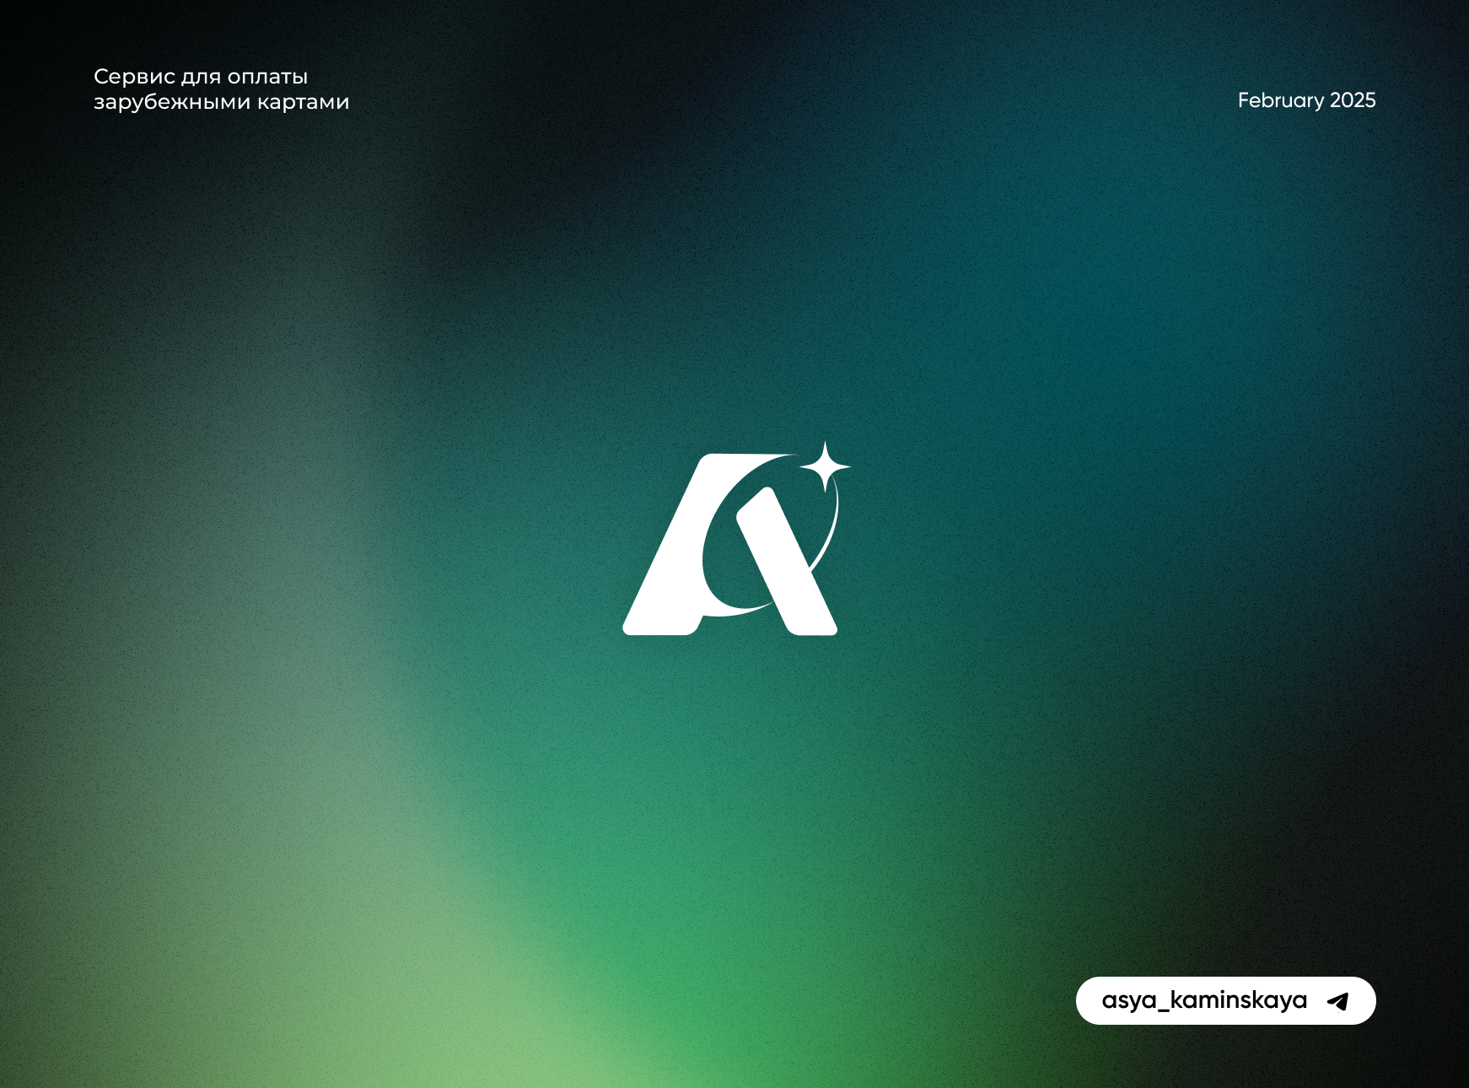Click the "February 2025" date text
The width and height of the screenshot is (1469, 1088).
click(x=1306, y=100)
